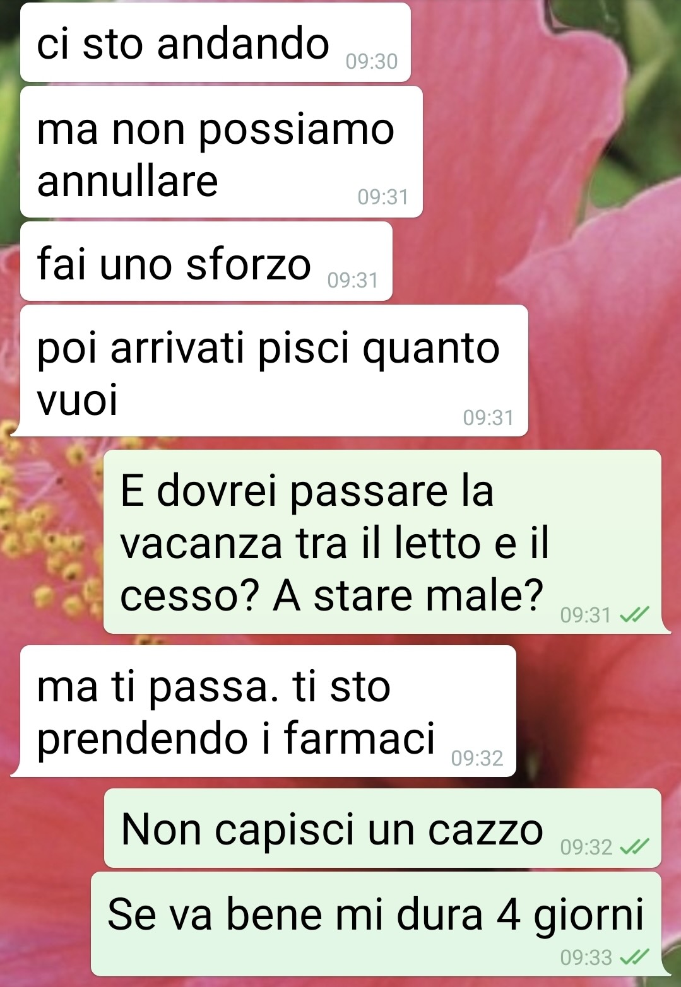Tap the sent message 'E dovrei passare la vacanza'

click(x=382, y=542)
